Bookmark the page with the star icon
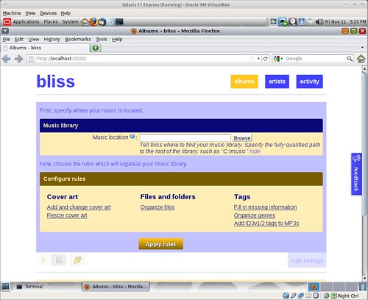Viewport: 368px width, 300px height. [x=252, y=59]
